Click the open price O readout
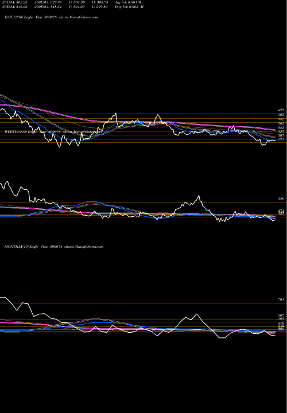 77,2
